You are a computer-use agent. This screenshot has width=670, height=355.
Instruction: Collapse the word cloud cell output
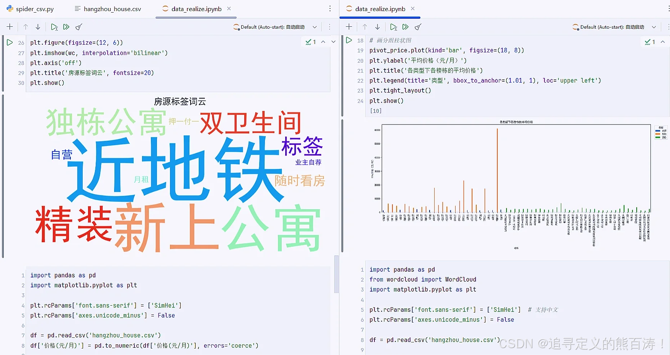click(x=324, y=42)
